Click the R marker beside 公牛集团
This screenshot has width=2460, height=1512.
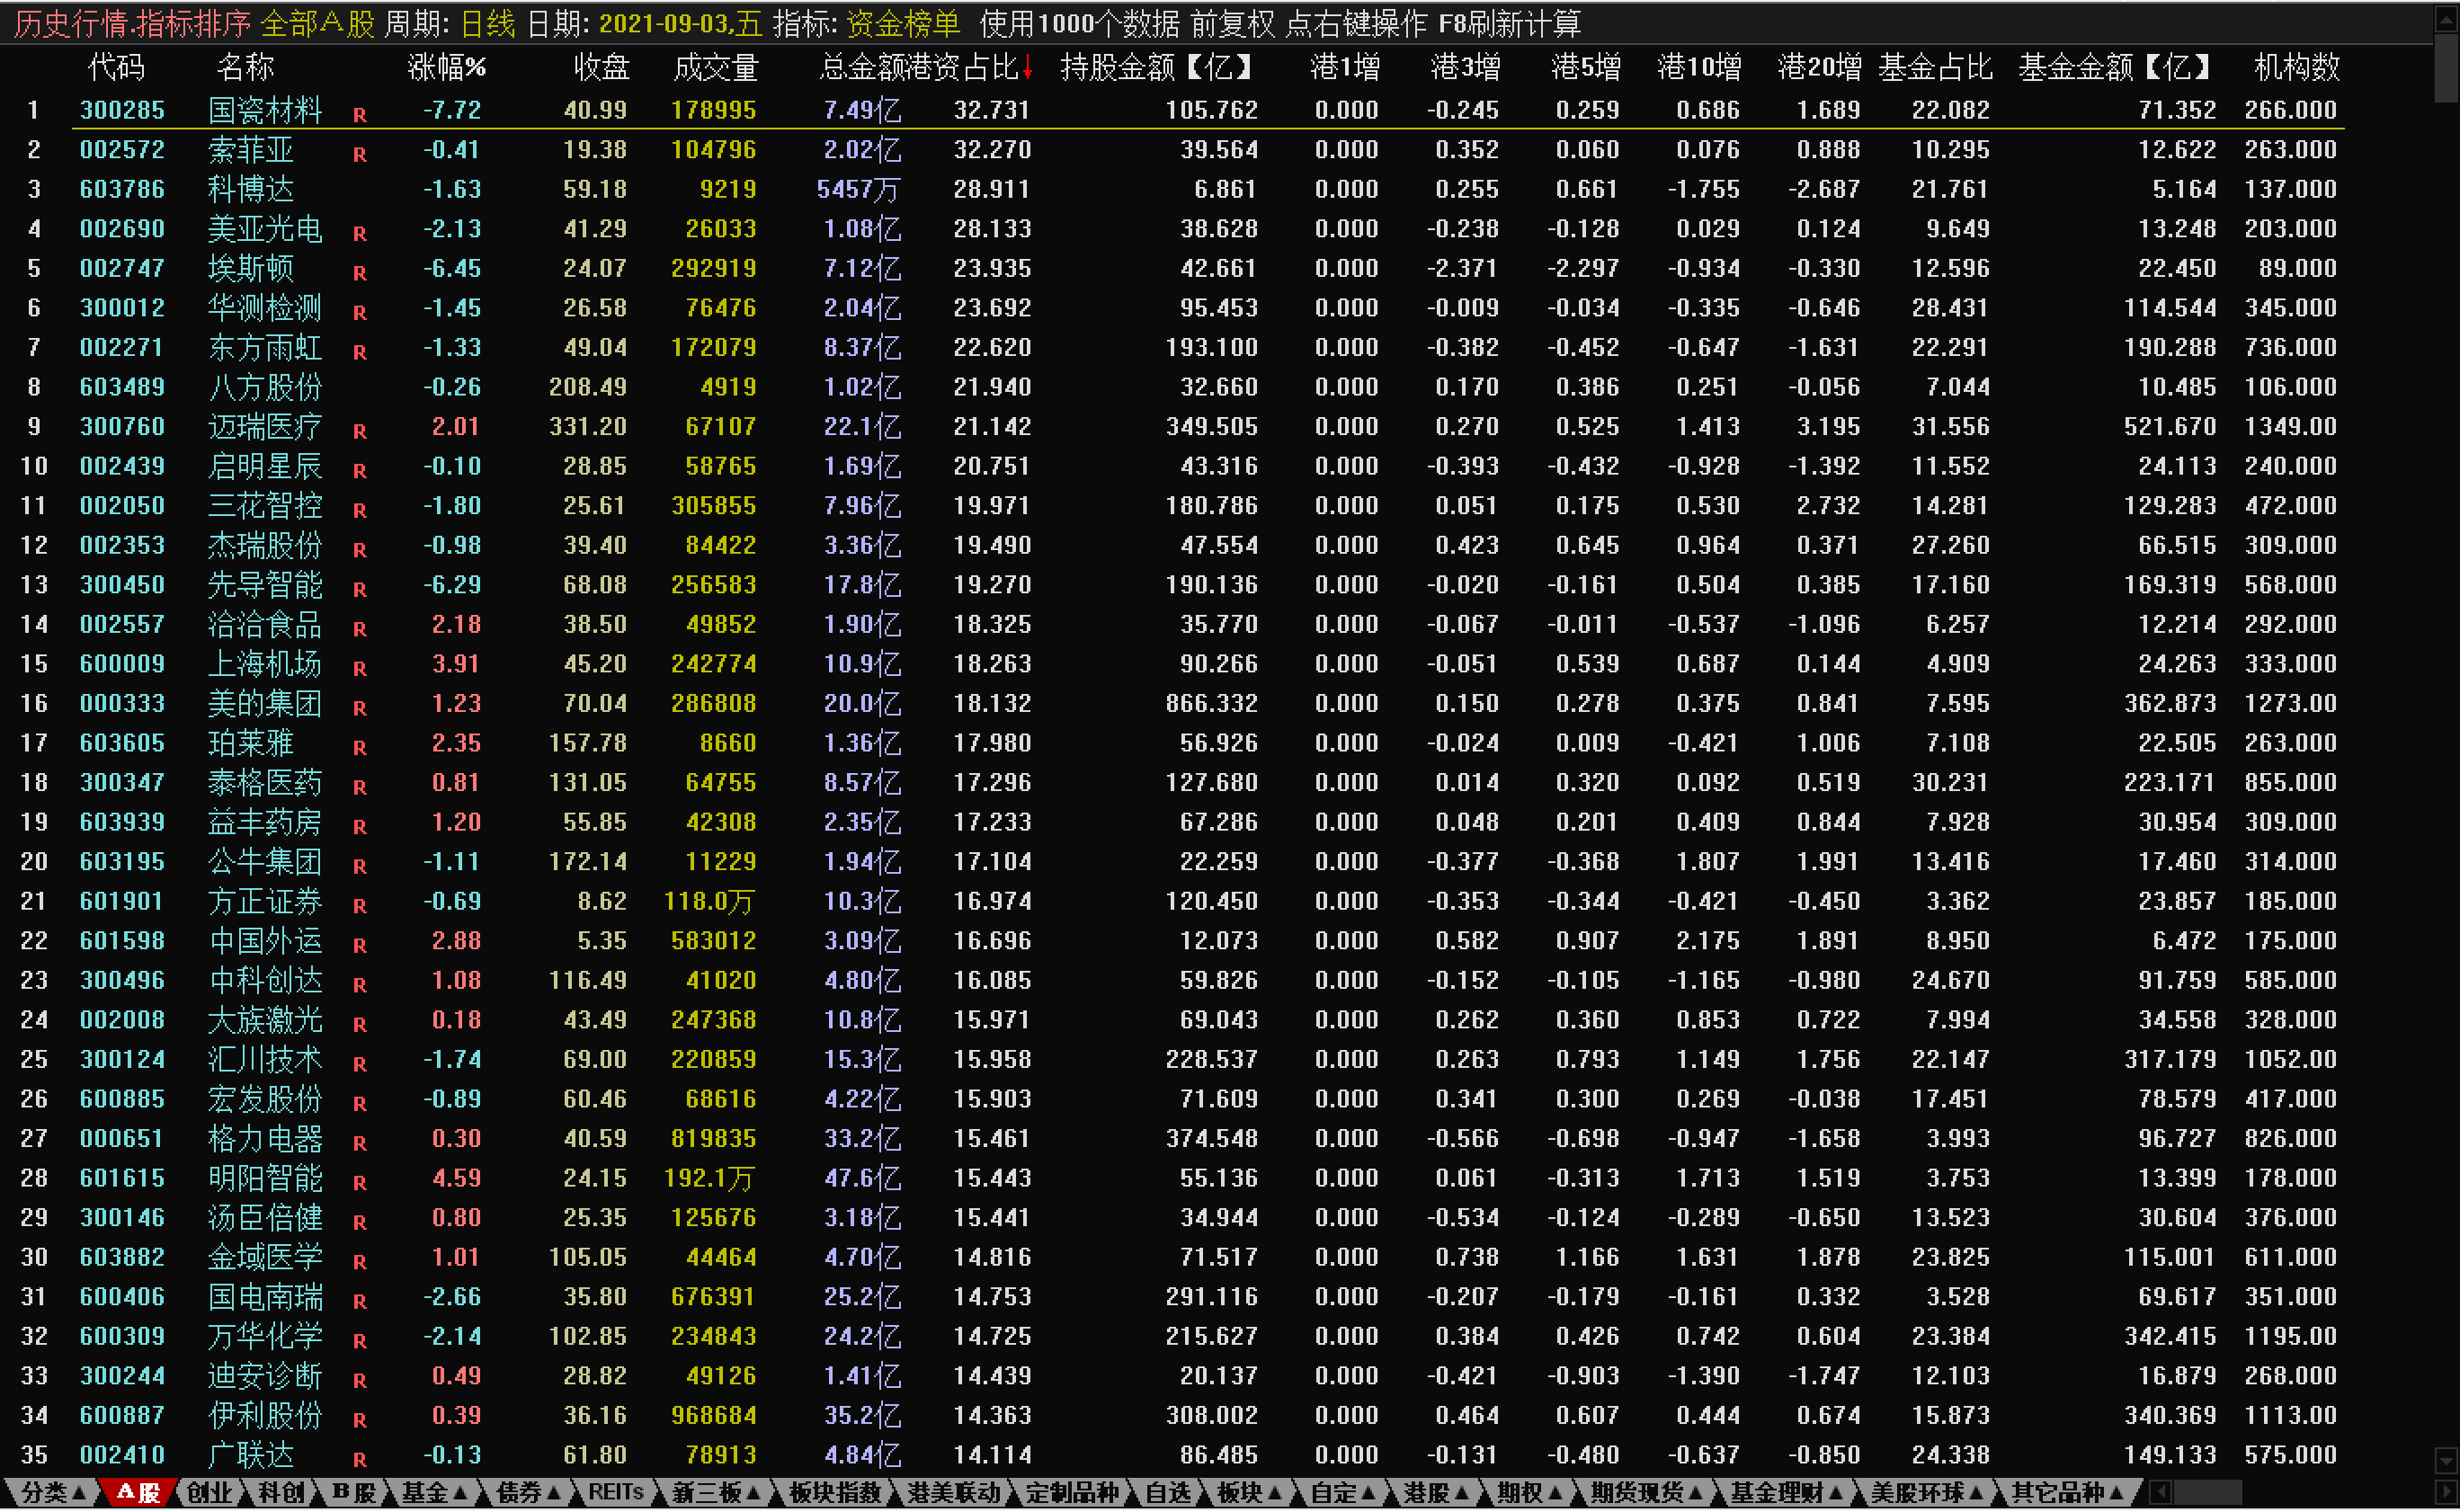[360, 867]
